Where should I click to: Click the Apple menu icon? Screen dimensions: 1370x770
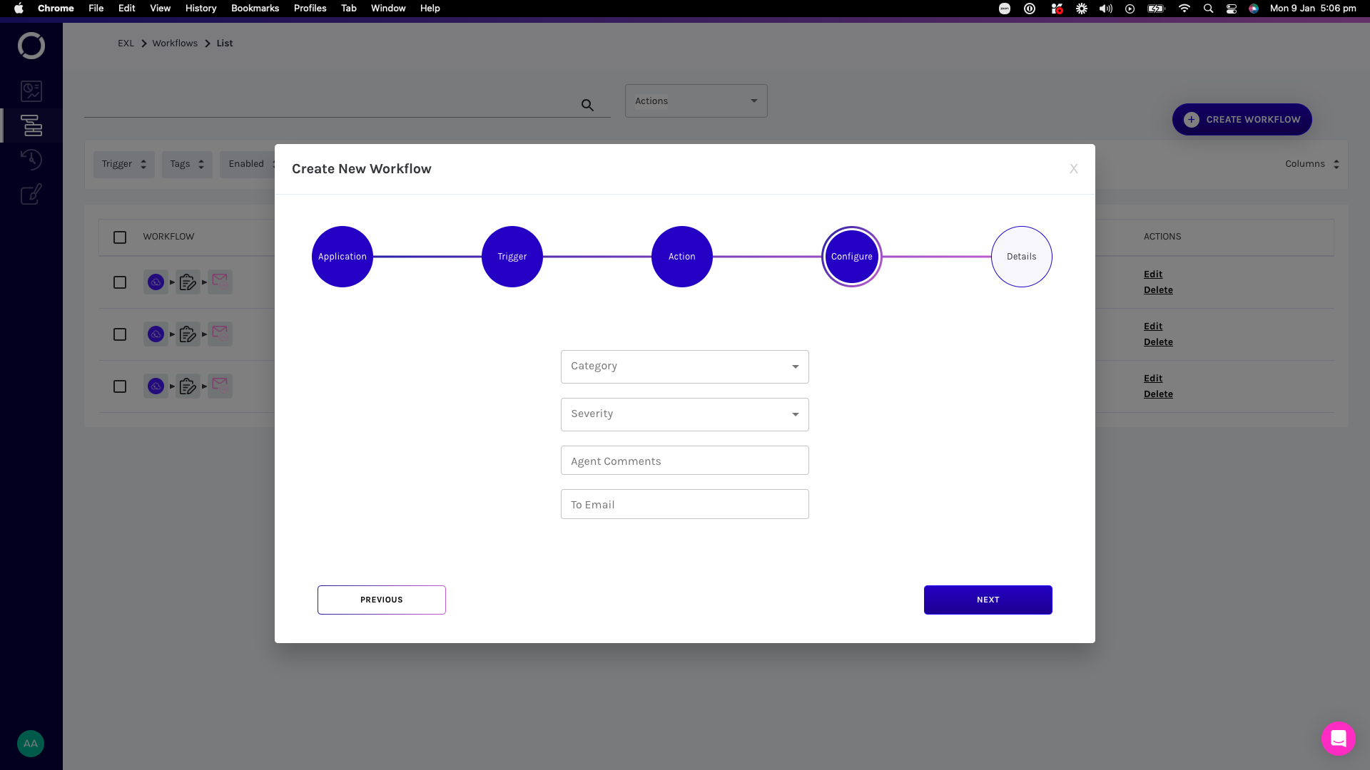(x=19, y=9)
